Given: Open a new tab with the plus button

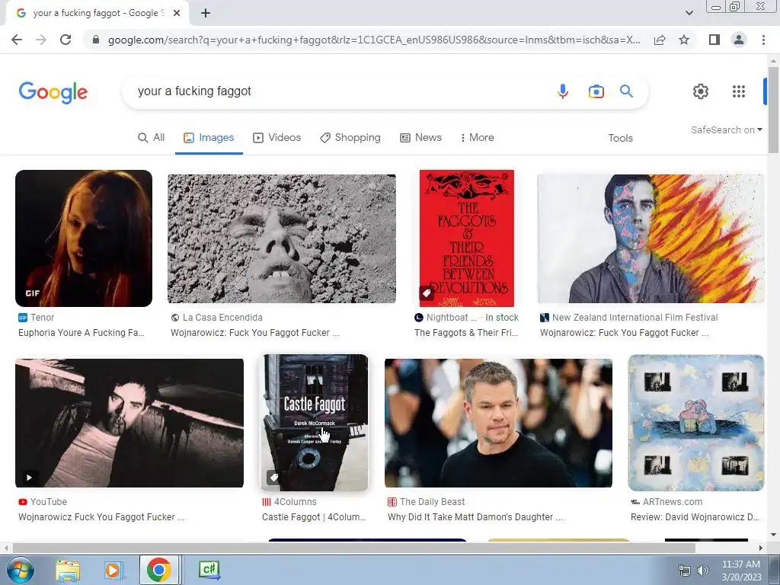Looking at the screenshot, I should pos(206,13).
